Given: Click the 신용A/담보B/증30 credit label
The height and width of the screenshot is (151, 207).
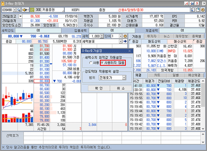Looking at the screenshot, I should pos(131,10).
